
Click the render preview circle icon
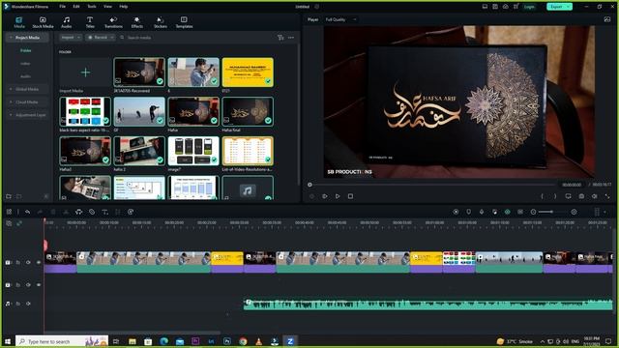456,212
